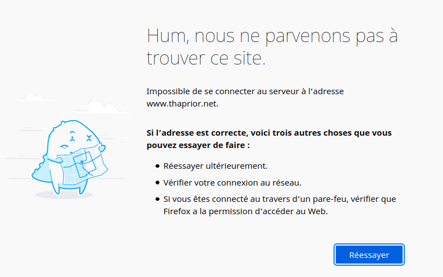Click the map held by the mascot
Image resolution: width=443 pixels, height=277 pixels.
[x=82, y=166]
